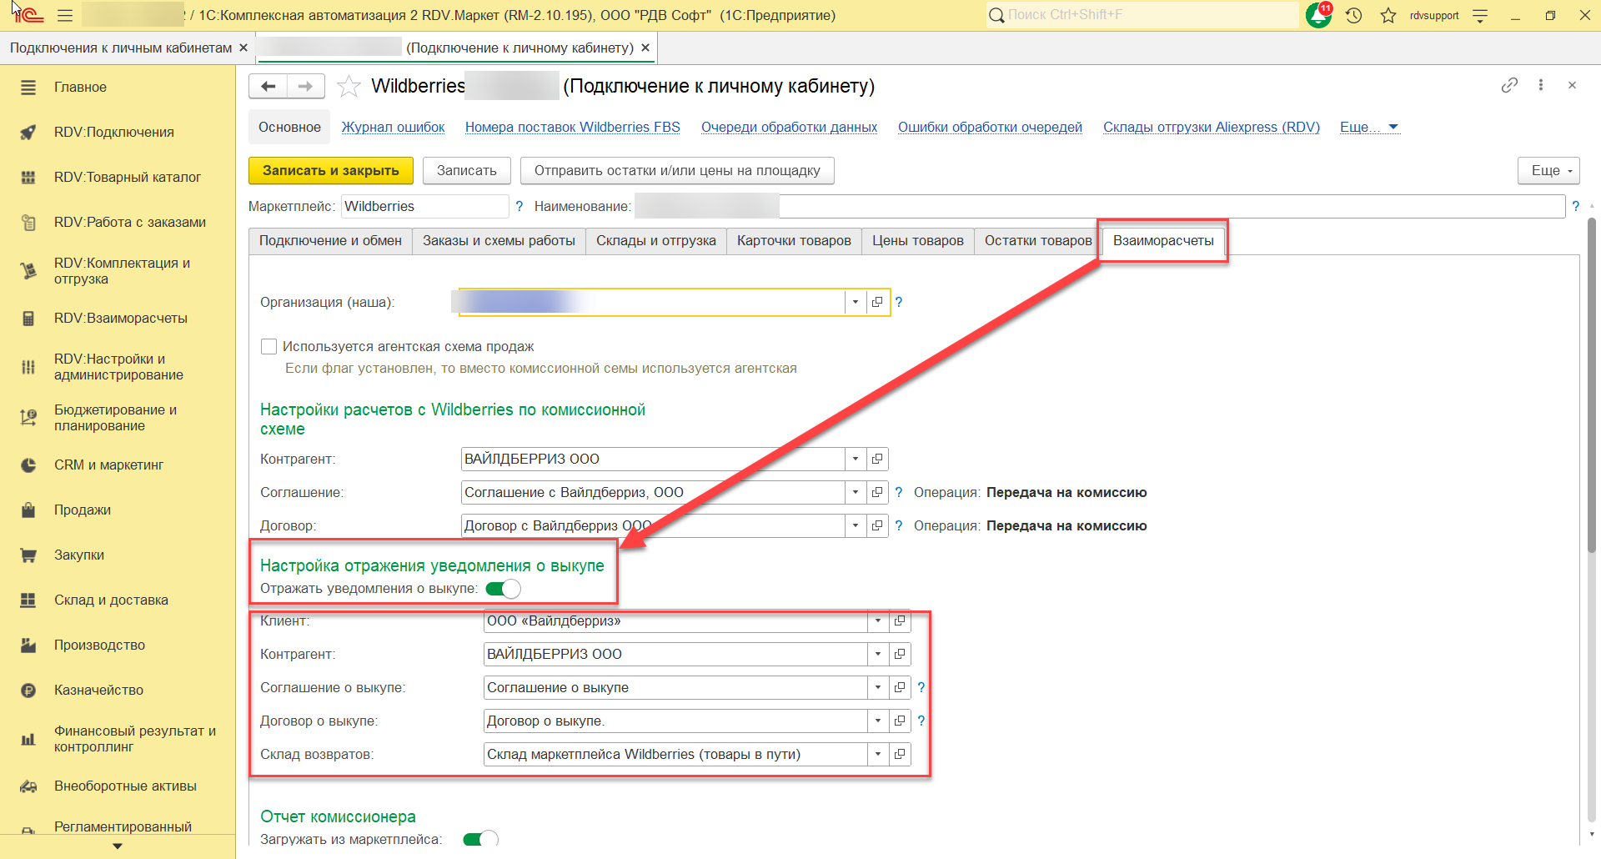Open the Клиент field dropdown list

tap(877, 620)
